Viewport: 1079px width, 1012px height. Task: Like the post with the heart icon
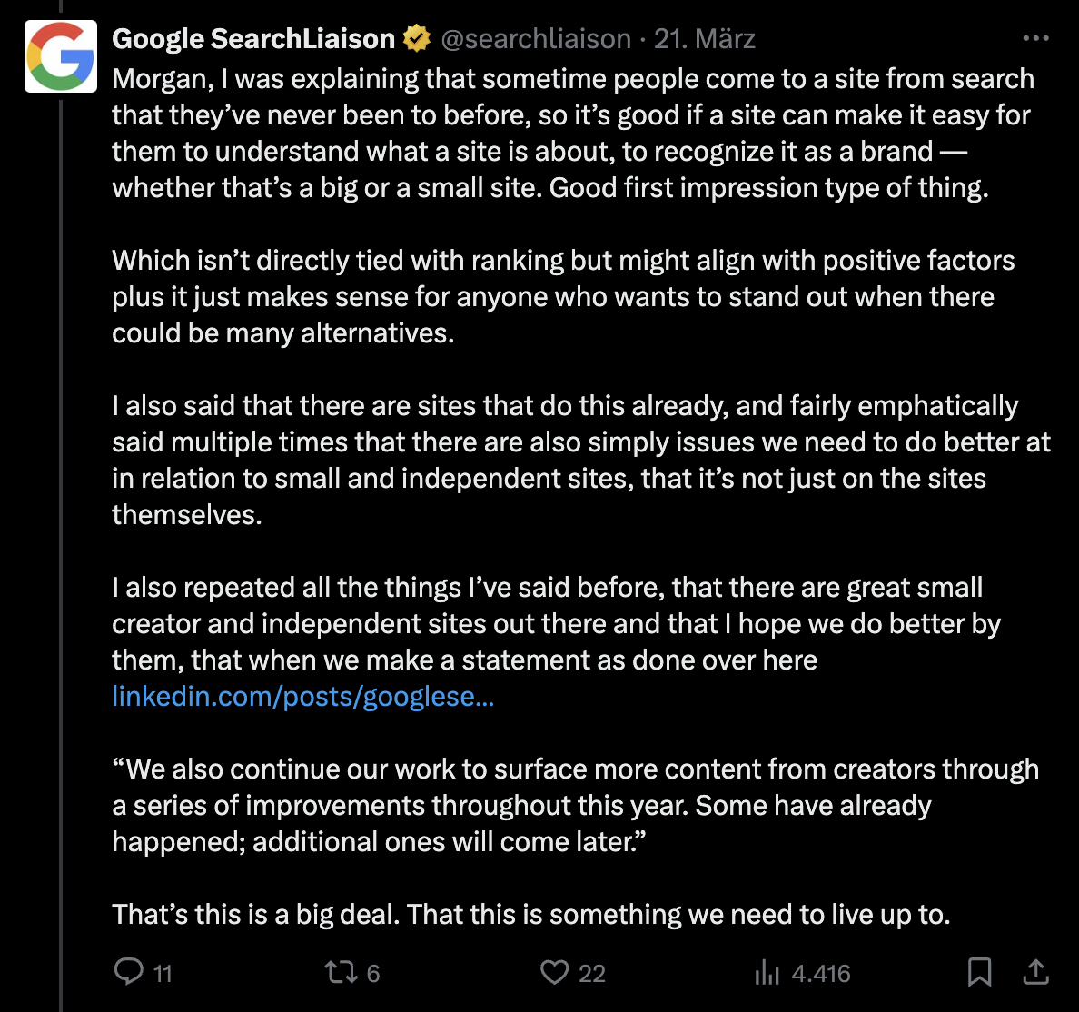pos(555,972)
